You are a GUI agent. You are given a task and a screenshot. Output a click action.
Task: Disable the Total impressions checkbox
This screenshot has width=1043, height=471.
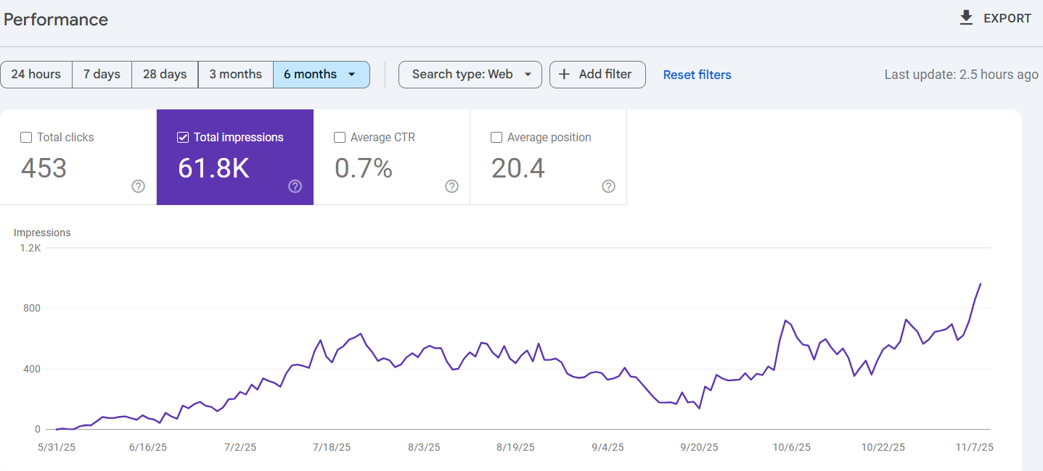(x=183, y=137)
